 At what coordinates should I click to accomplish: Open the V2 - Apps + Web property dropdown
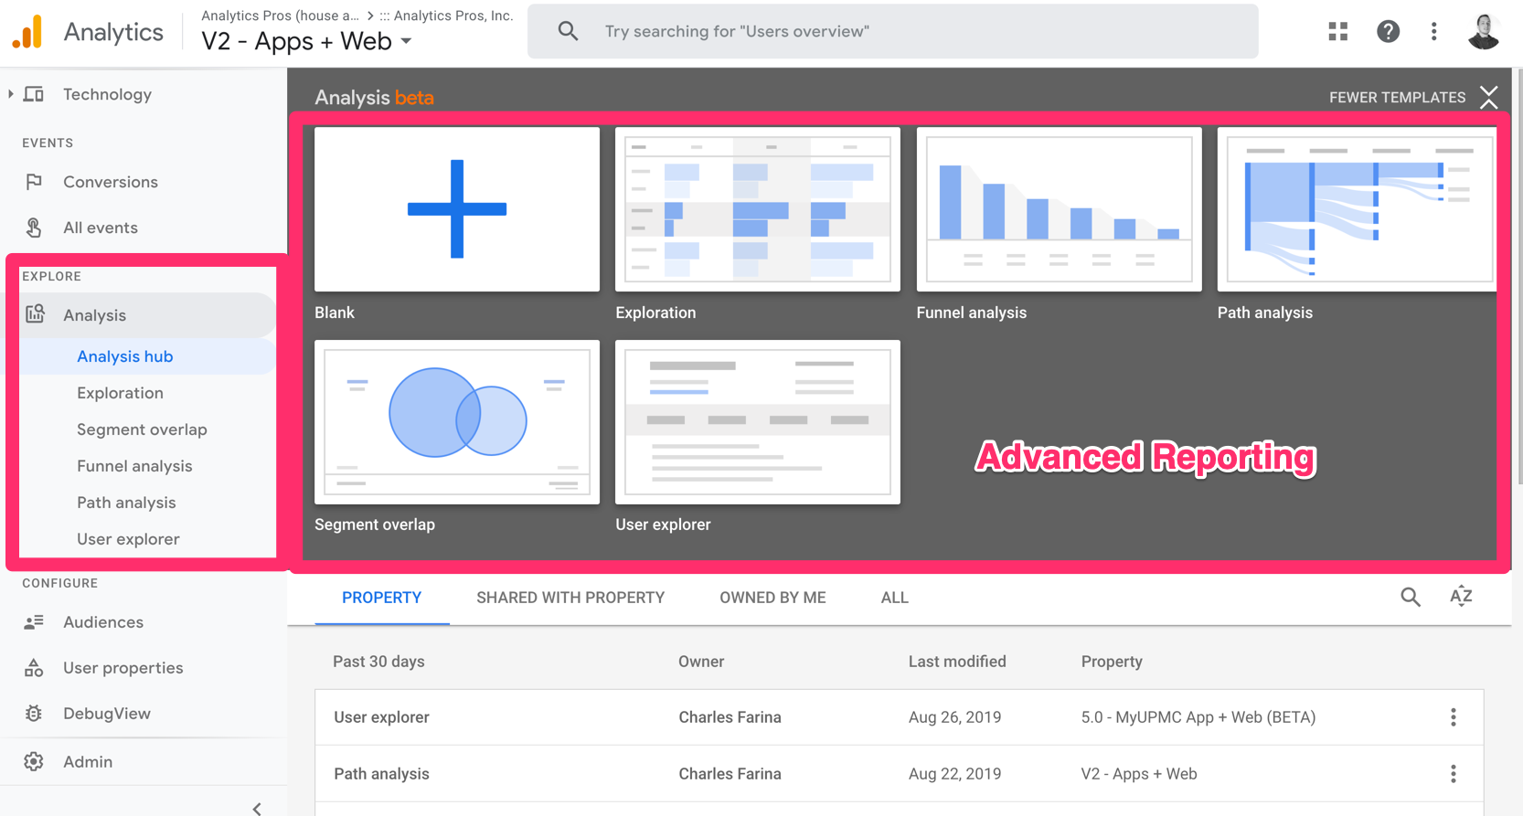pyautogui.click(x=306, y=41)
